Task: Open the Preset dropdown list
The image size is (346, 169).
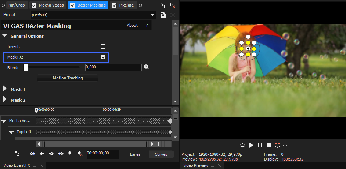Action: (153, 15)
